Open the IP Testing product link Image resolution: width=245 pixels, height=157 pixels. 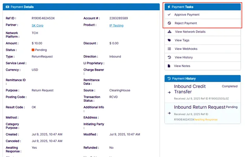pos(116,26)
